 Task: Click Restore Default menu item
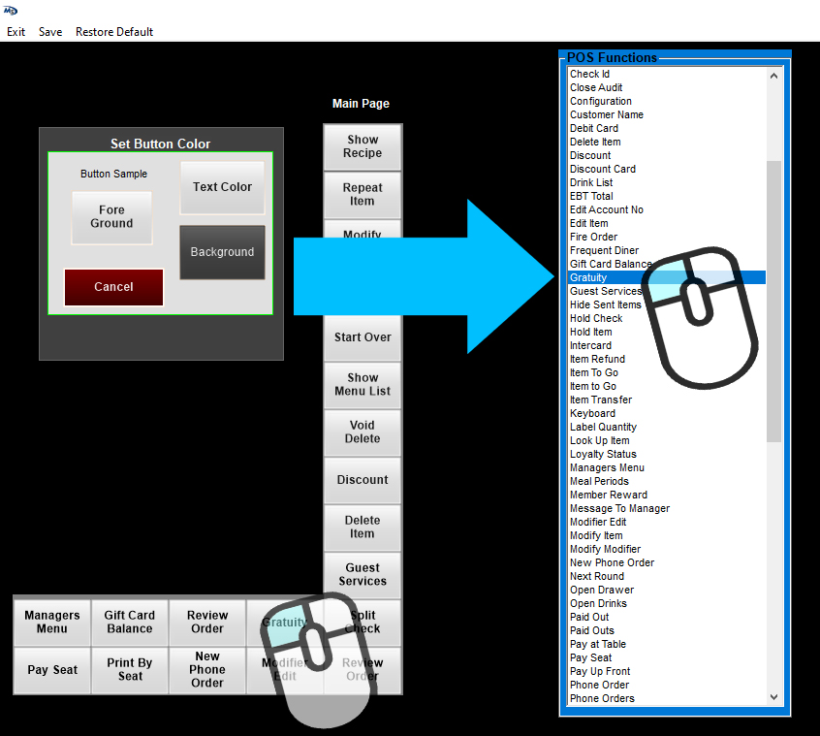114,32
